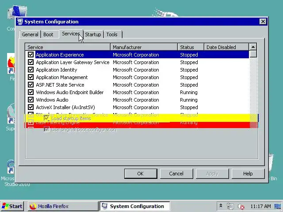Screen dimensions: 283x212
Task: Click the scrollbar up arrow
Action: (253, 47)
